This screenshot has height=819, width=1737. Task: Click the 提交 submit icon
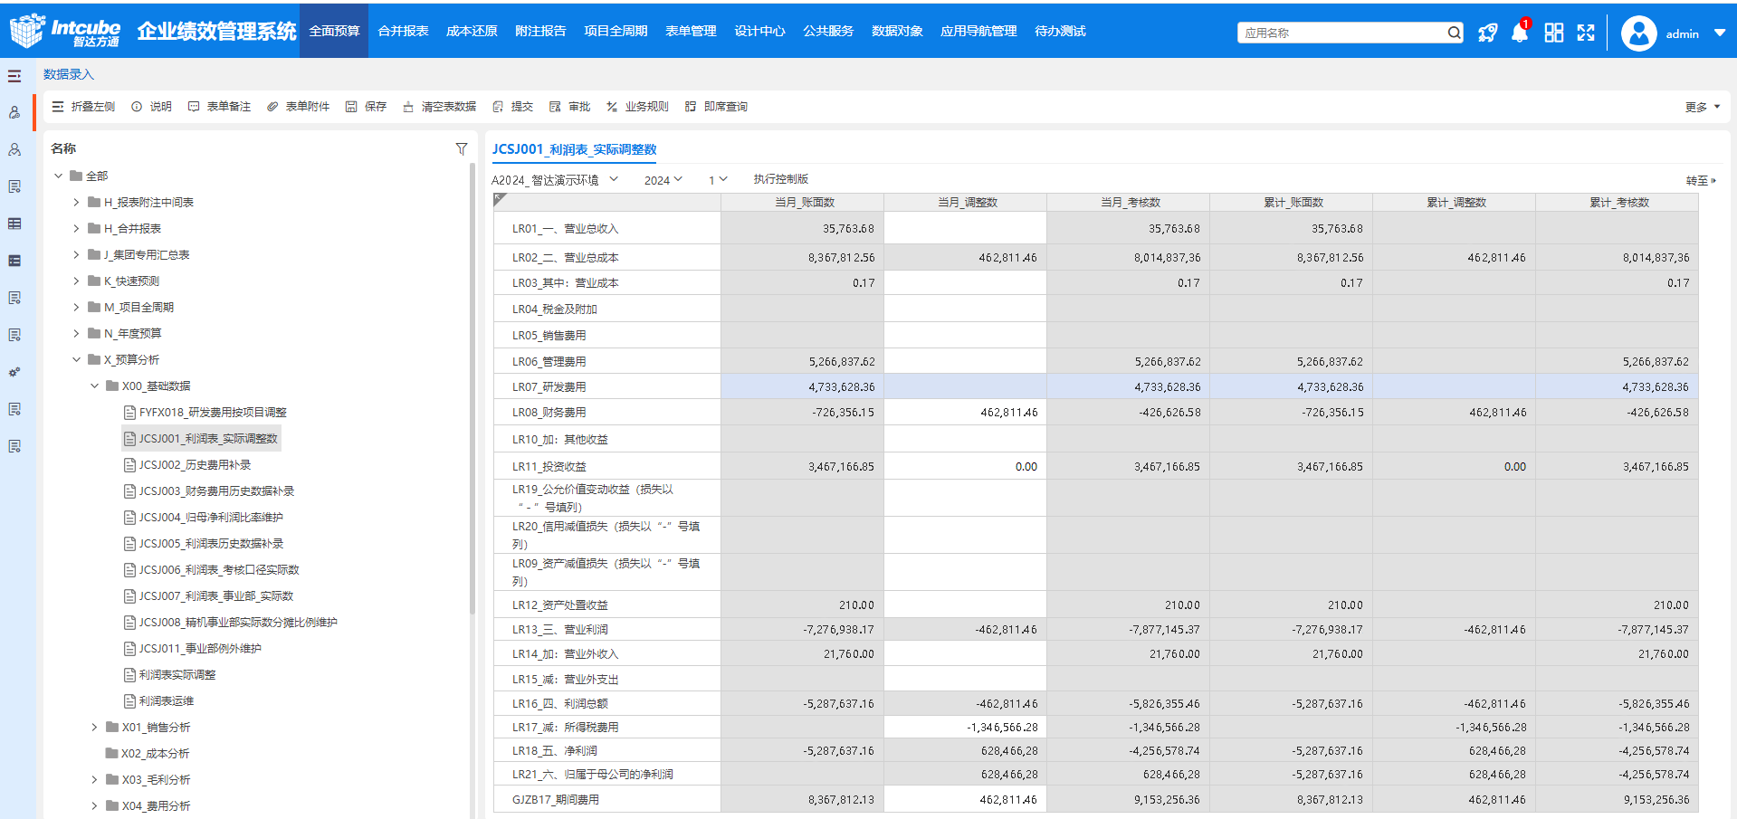pyautogui.click(x=499, y=106)
